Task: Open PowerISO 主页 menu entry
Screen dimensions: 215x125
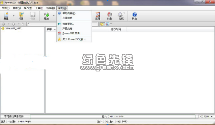Action: (74, 33)
